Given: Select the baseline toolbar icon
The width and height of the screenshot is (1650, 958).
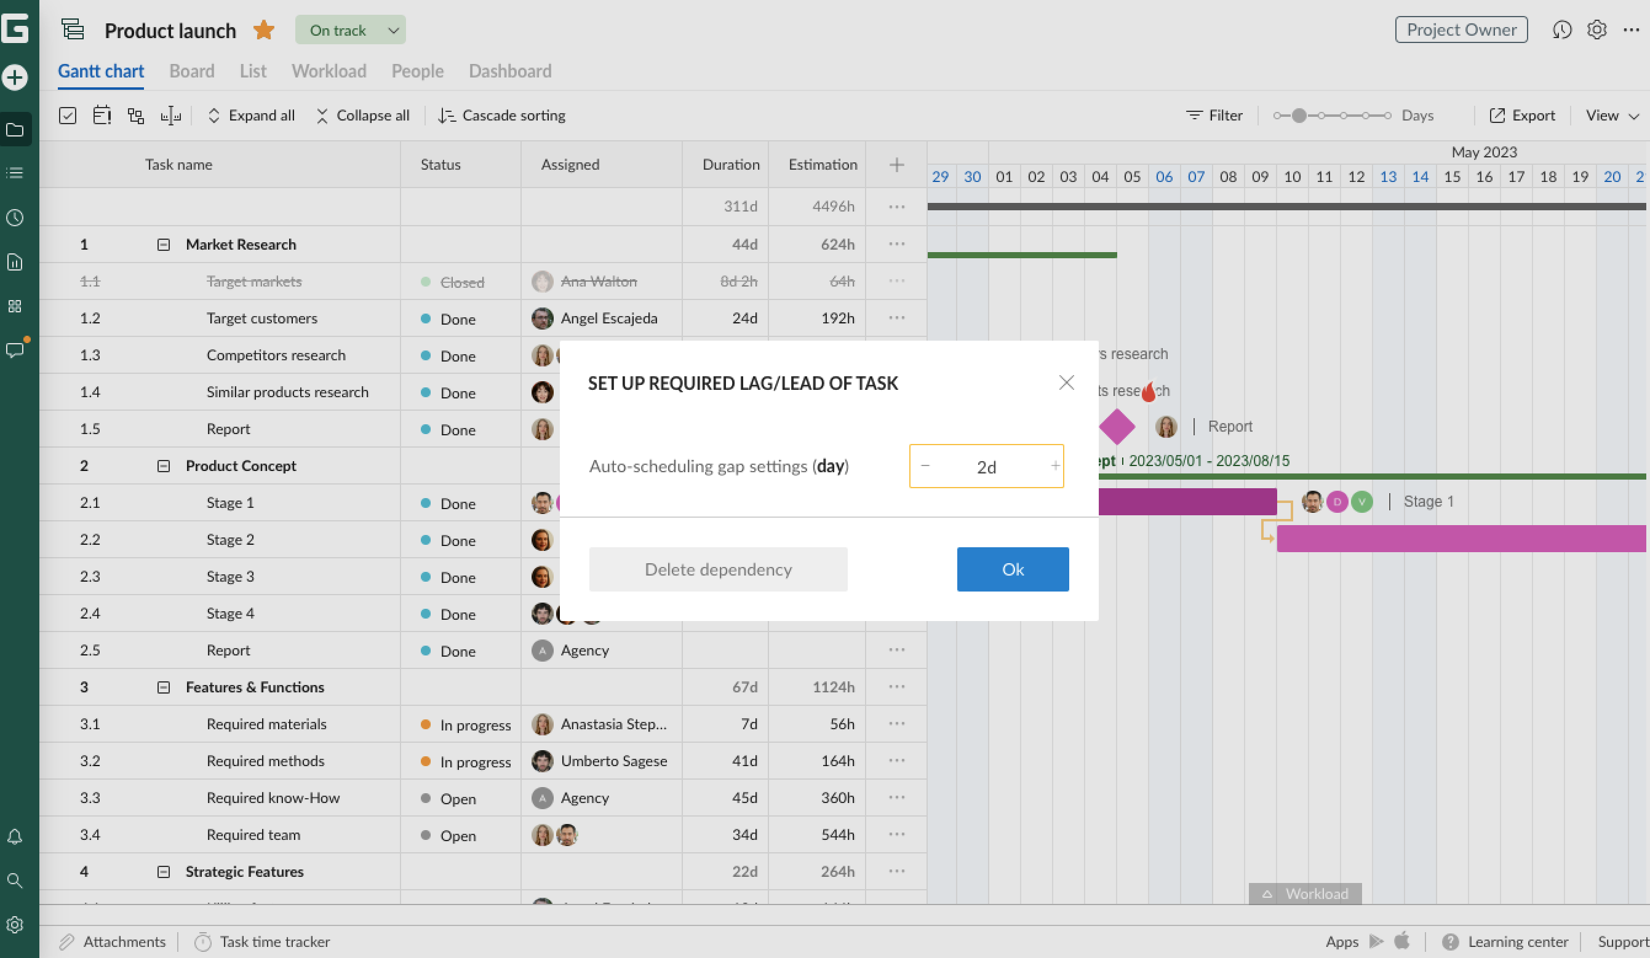Looking at the screenshot, I should 170,114.
